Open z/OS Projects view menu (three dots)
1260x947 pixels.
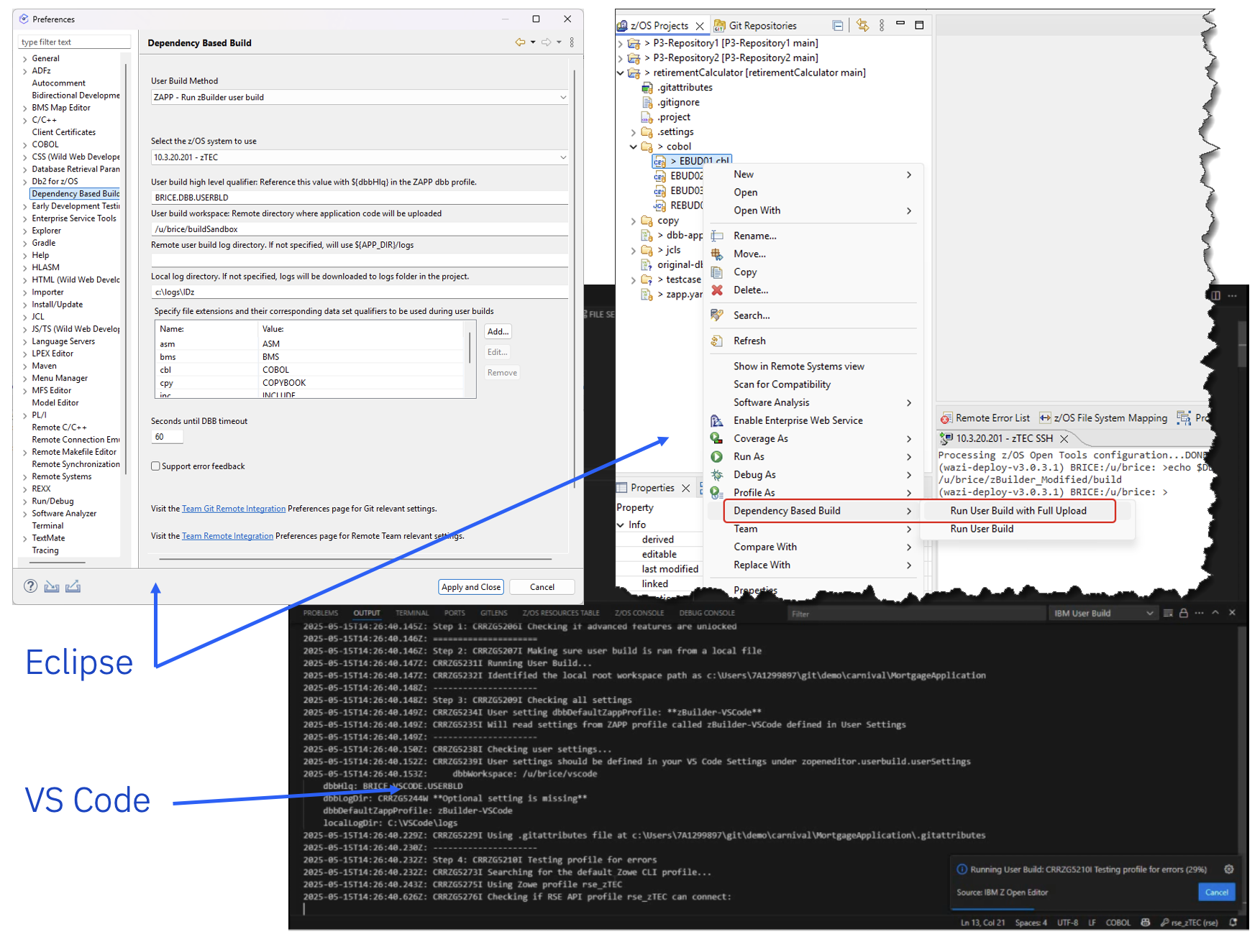tap(882, 26)
